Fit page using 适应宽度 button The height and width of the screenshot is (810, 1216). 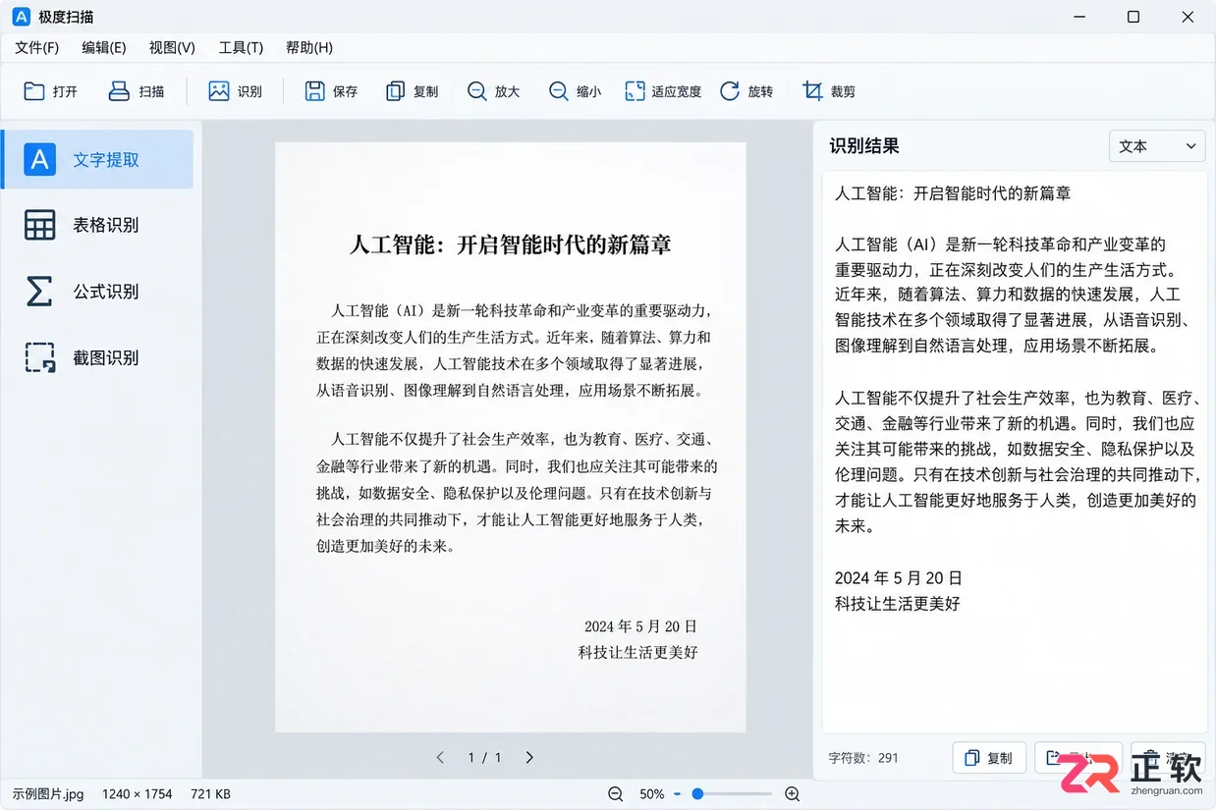[x=663, y=91]
